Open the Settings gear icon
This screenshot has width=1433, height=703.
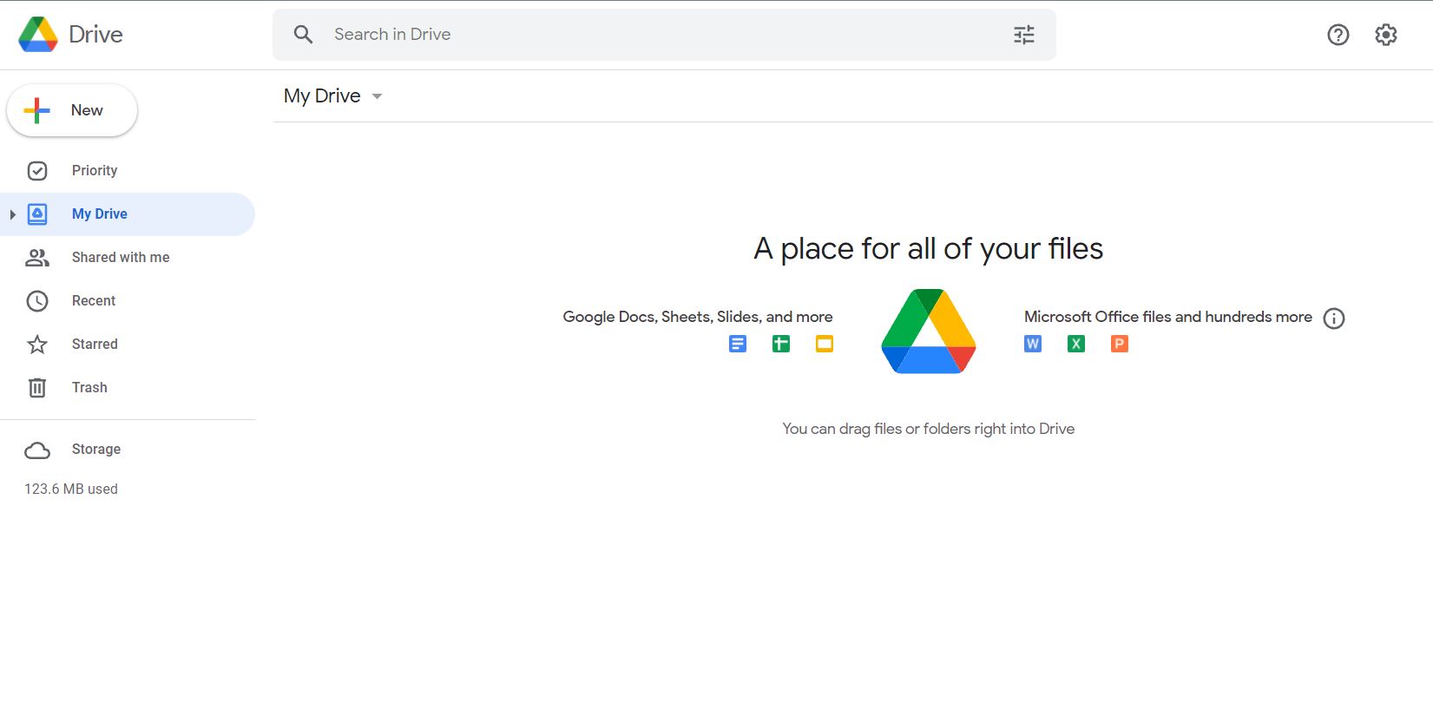point(1385,35)
